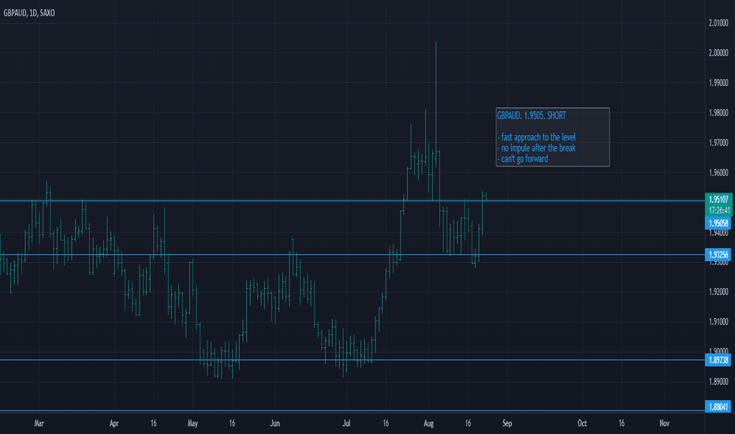This screenshot has width=735, height=434.
Task: Click the 1.91000 price axis label
Action: (x=718, y=322)
